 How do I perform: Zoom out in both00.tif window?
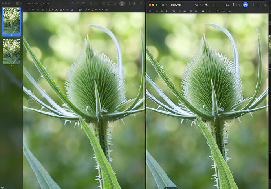(196, 5)
